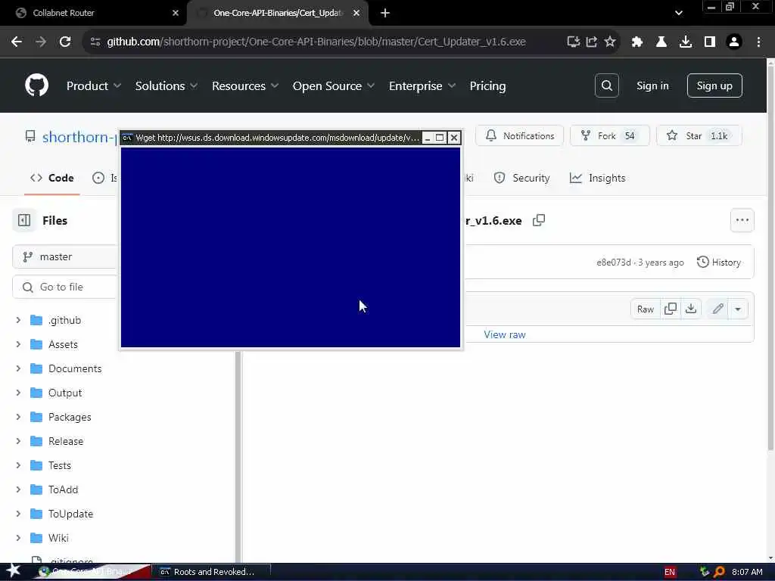Collapse the file tree side panel icon

point(24,220)
